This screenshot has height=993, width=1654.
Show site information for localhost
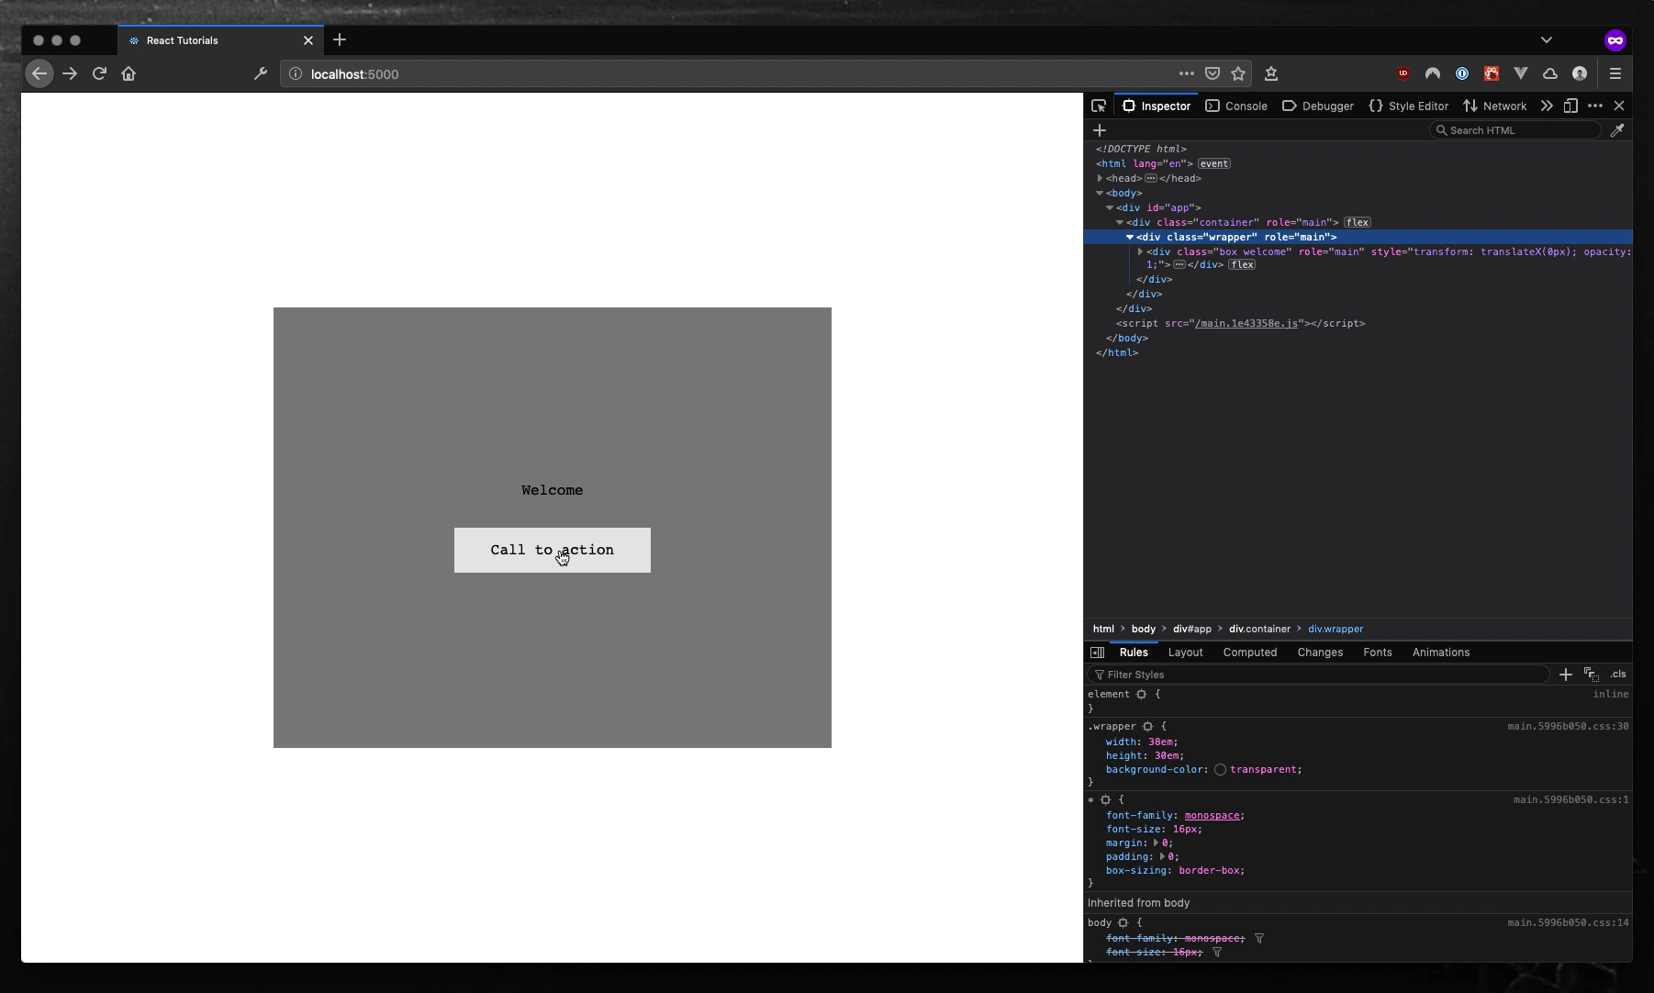[296, 73]
